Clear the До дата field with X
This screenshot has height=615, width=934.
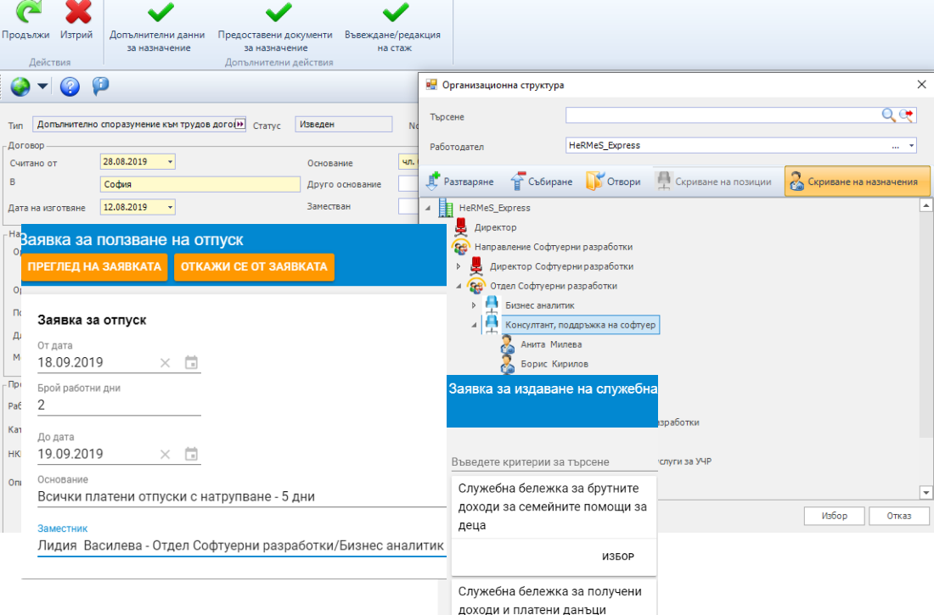(x=165, y=455)
